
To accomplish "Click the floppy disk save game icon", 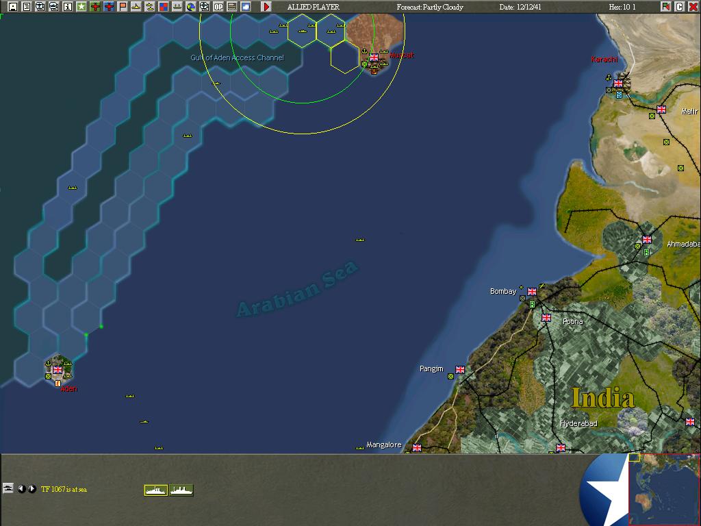I will (13, 7).
